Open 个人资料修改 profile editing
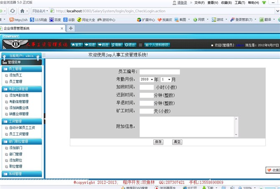 157,45
